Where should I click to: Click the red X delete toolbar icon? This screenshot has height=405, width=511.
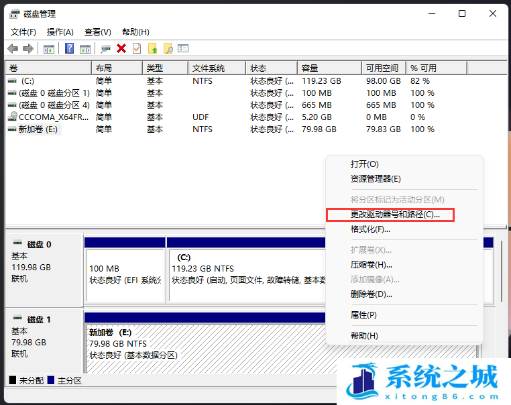click(x=121, y=48)
